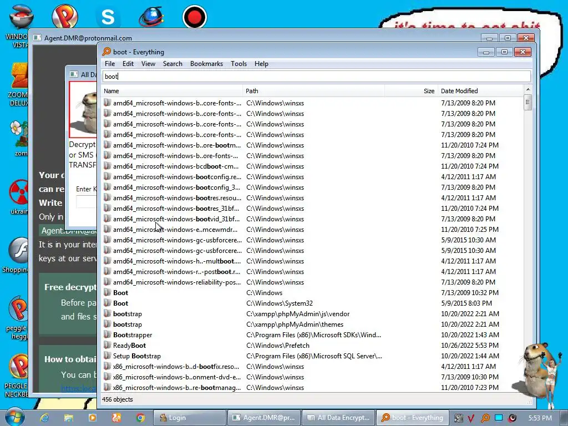Open the Skype desktop icon

[108, 17]
